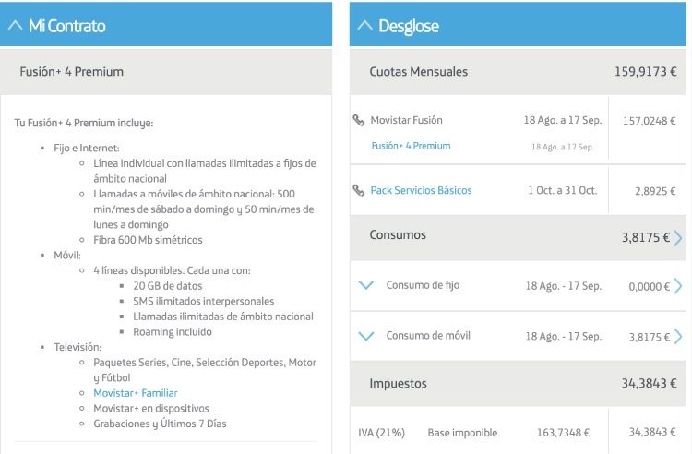
Task: Click the 'Fijo e Internet:' bullet heading
Action: click(87, 149)
